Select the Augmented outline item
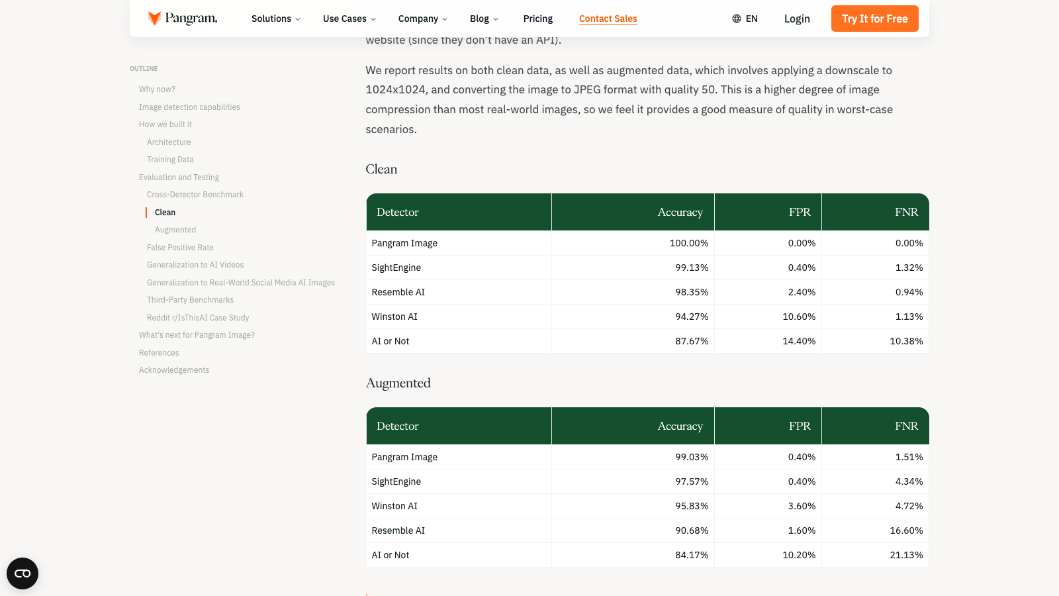This screenshot has height=596, width=1059. pyautogui.click(x=175, y=230)
